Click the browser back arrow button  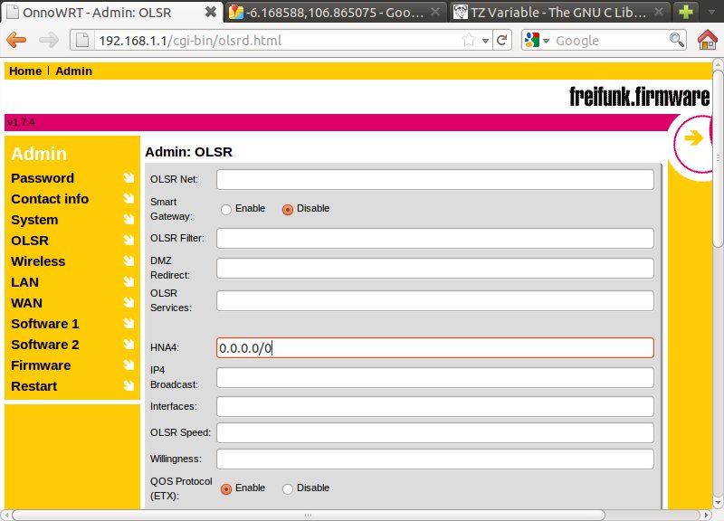tap(16, 40)
